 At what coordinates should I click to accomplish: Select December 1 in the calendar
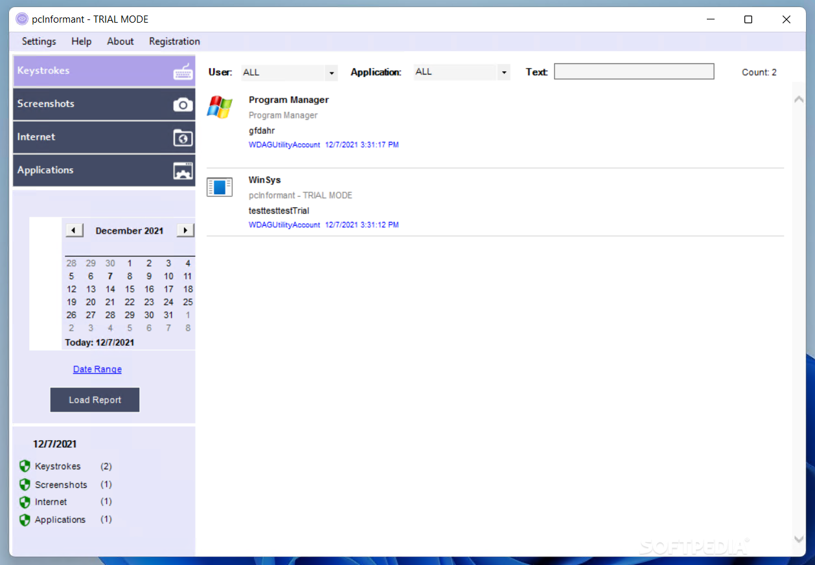click(130, 263)
